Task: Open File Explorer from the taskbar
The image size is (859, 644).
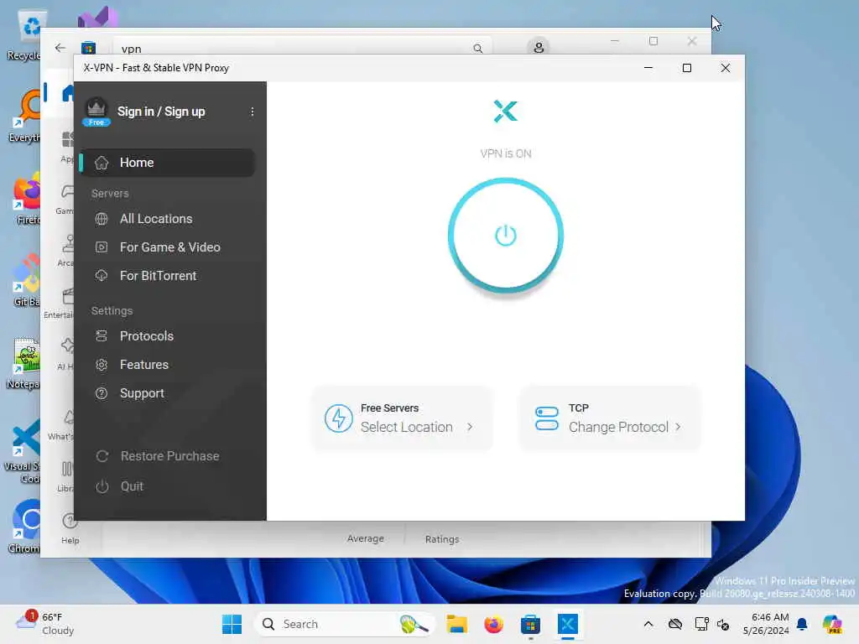Action: tap(456, 624)
